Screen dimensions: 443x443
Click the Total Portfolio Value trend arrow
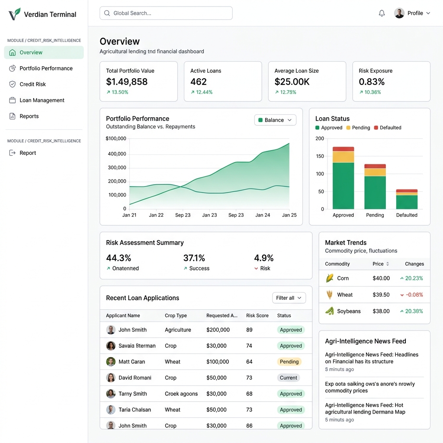[x=108, y=92]
